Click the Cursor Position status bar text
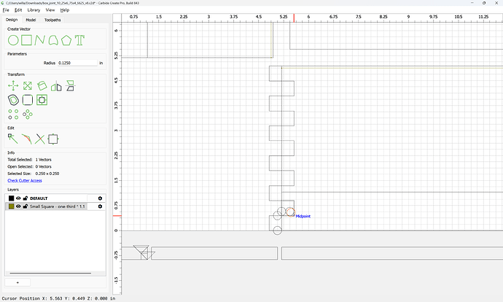503x302 pixels. (x=59, y=298)
